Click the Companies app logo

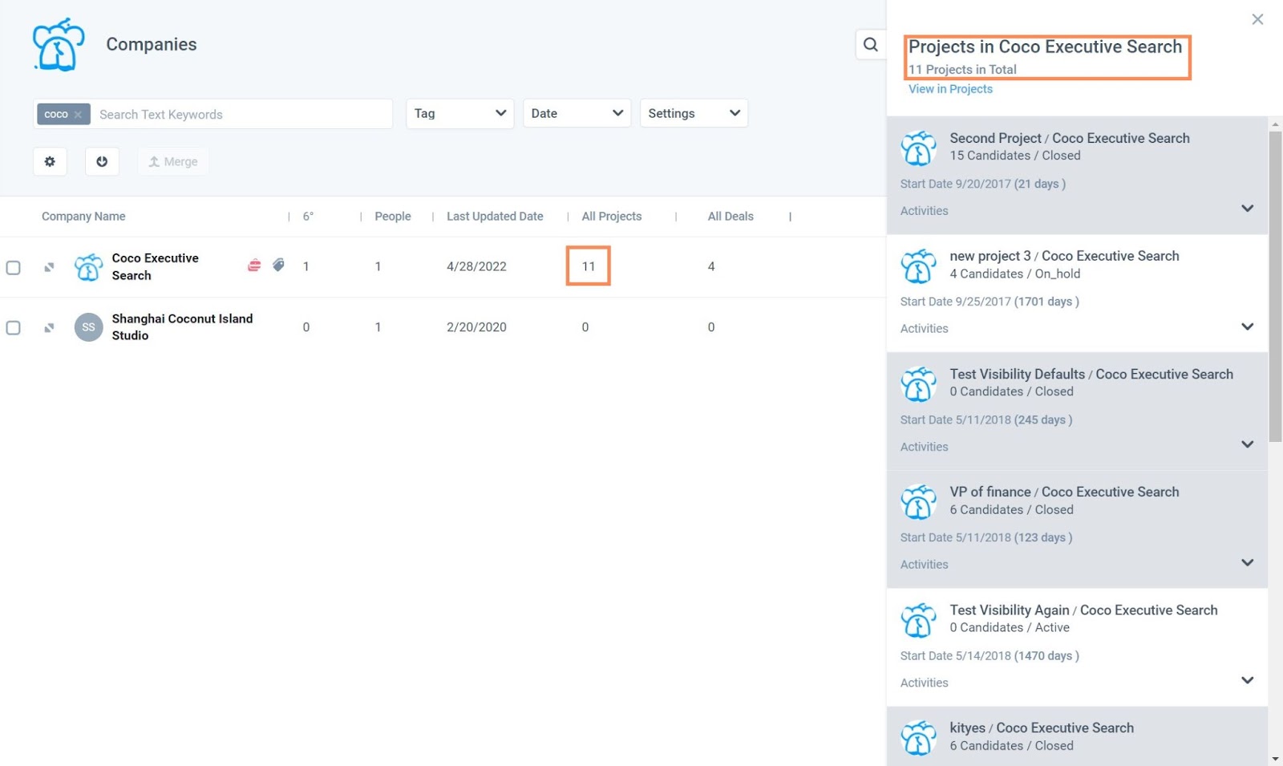(x=59, y=45)
